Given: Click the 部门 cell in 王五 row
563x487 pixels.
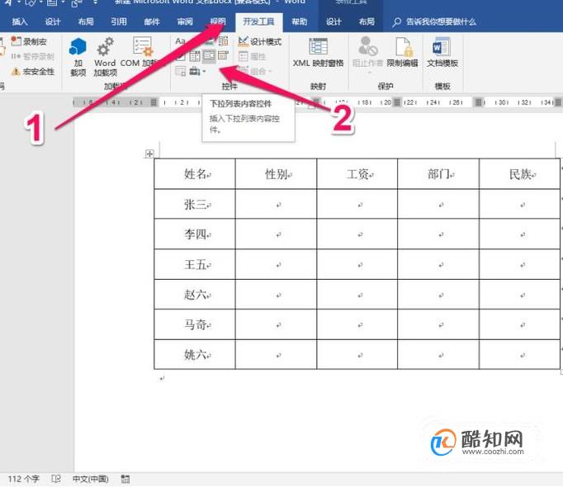Looking at the screenshot, I should point(438,264).
